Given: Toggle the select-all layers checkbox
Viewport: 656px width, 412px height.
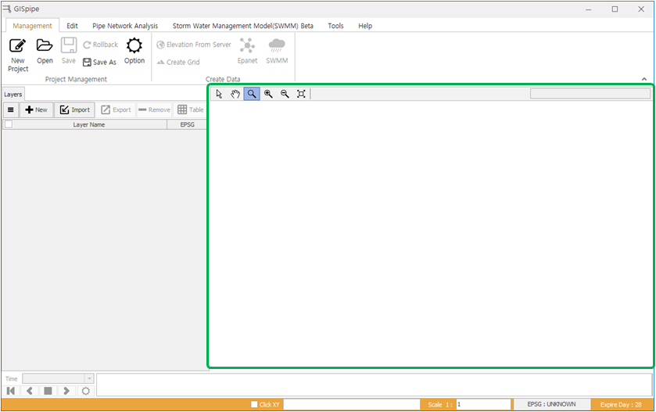Looking at the screenshot, I should coord(9,124).
